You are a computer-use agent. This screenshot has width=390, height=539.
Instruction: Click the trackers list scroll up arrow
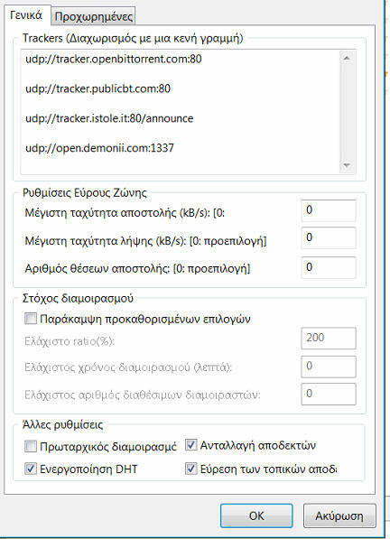(x=347, y=58)
